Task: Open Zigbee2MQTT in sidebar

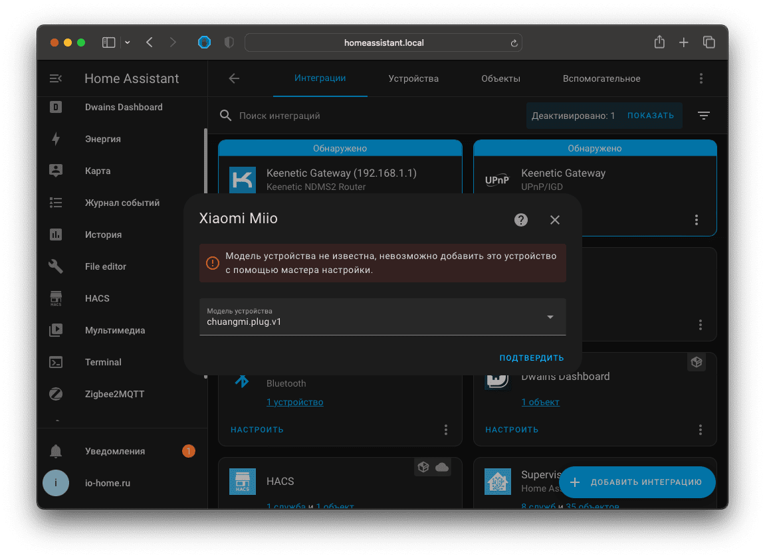Action: (114, 394)
